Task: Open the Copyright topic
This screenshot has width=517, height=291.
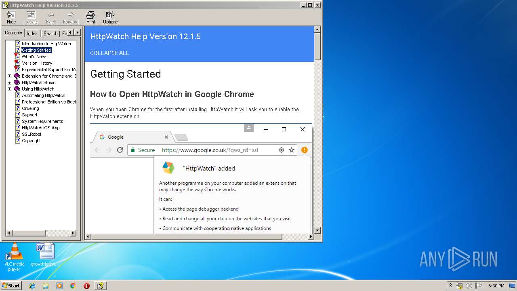Action: pos(31,141)
